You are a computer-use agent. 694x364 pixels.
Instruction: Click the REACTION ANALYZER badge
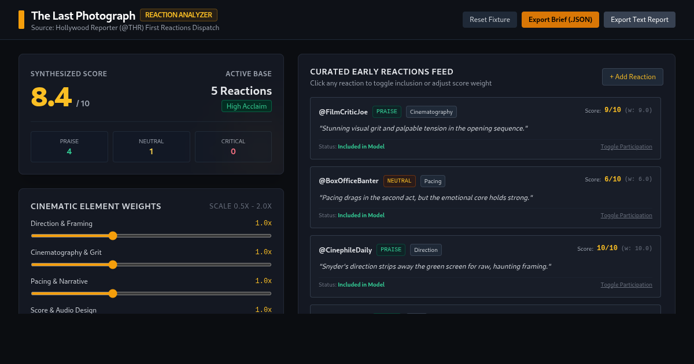tap(179, 15)
